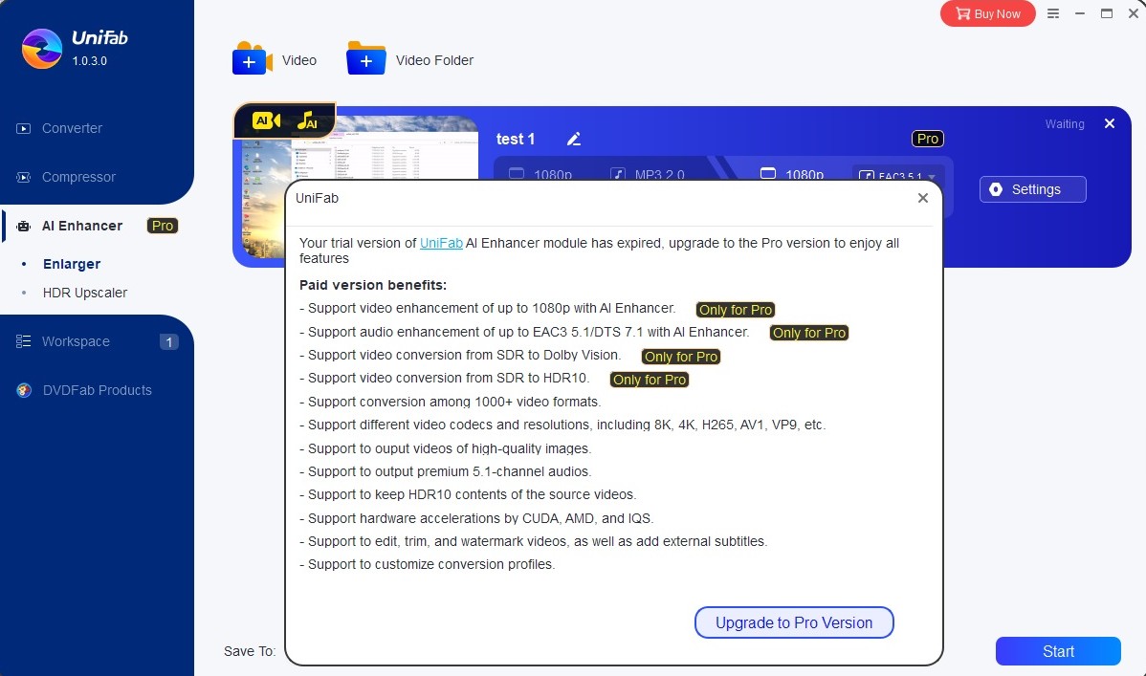Click Only for Pro badge for HDR10
The width and height of the screenshot is (1146, 676).
(650, 380)
